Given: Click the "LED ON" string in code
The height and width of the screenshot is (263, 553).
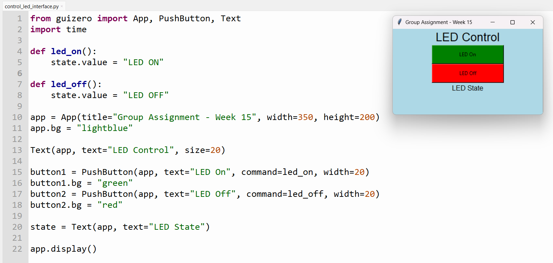Looking at the screenshot, I should 143,62.
